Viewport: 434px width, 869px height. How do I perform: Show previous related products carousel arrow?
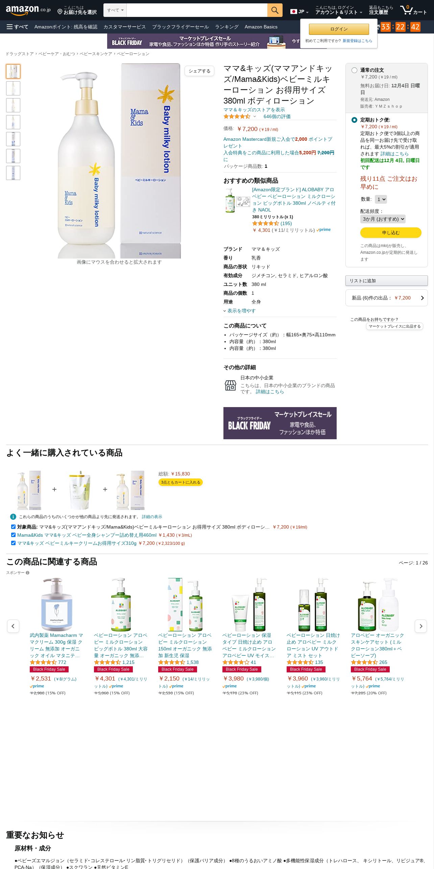(x=13, y=626)
